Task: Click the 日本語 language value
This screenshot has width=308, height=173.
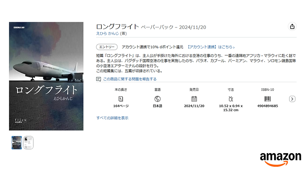Action: 157,106
